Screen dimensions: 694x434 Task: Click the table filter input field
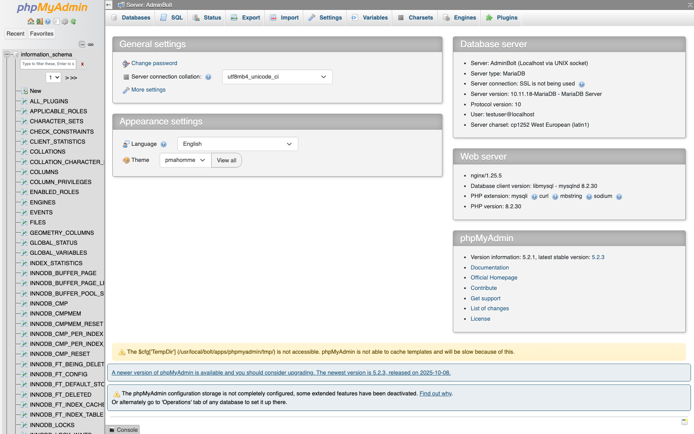[48, 64]
